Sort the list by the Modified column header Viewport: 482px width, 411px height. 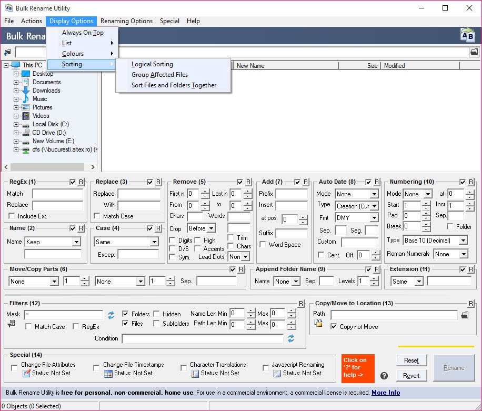tap(420, 66)
